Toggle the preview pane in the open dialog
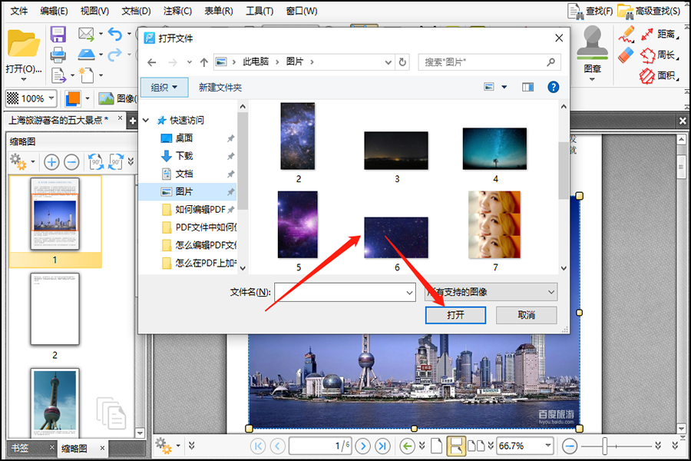691x461 pixels. (527, 87)
